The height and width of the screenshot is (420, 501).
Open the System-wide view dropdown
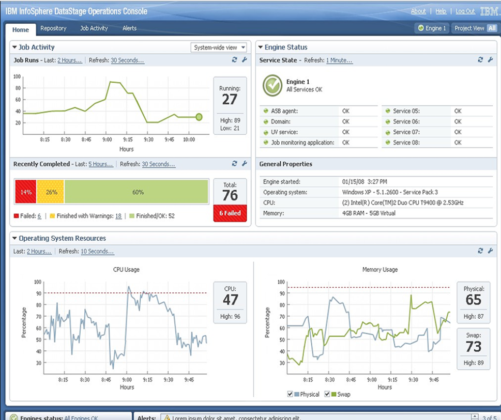219,48
